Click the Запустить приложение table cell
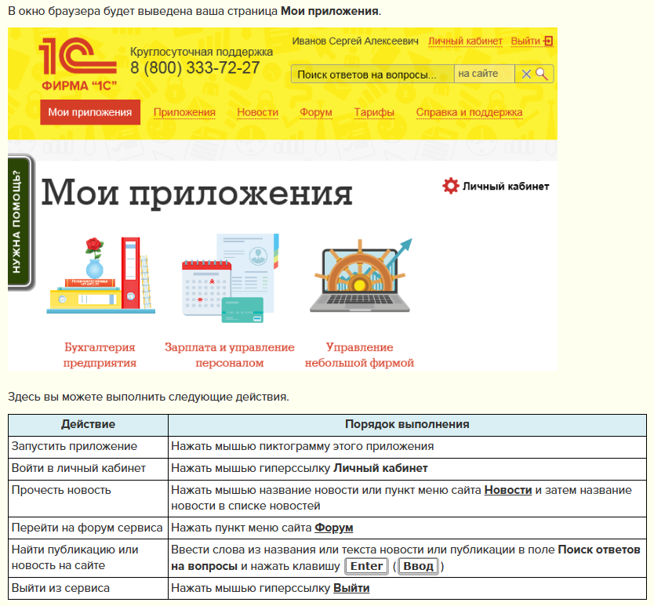654x606 pixels. [88, 446]
